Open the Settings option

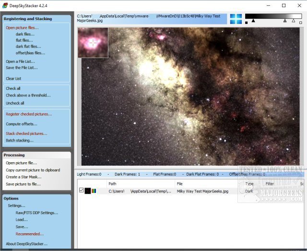(16, 205)
